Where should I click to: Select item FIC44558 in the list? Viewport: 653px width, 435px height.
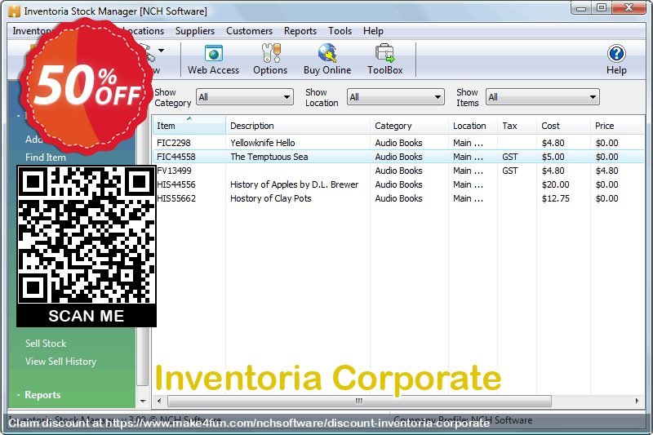tap(398, 157)
